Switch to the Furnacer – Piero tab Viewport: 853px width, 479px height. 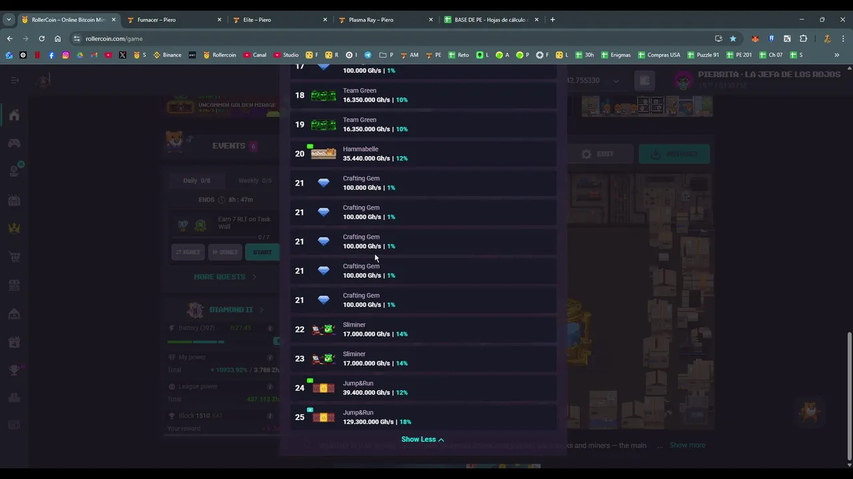(173, 20)
